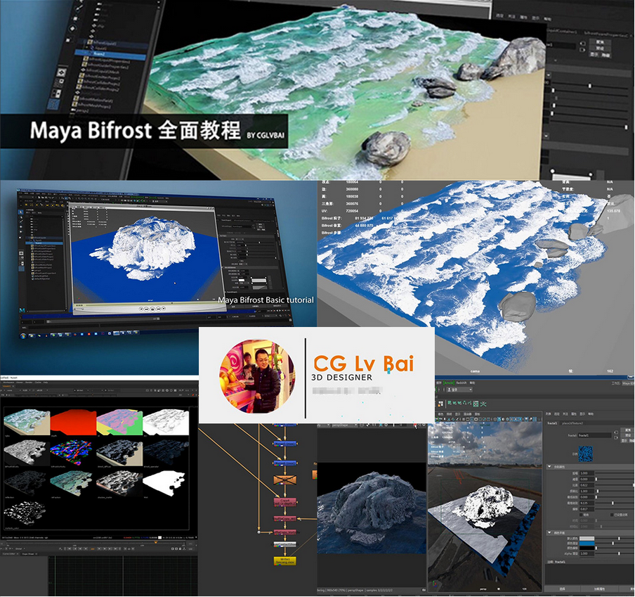The height and width of the screenshot is (597, 635).
Task: Select the pink Copy4 node
Action: pos(285,502)
